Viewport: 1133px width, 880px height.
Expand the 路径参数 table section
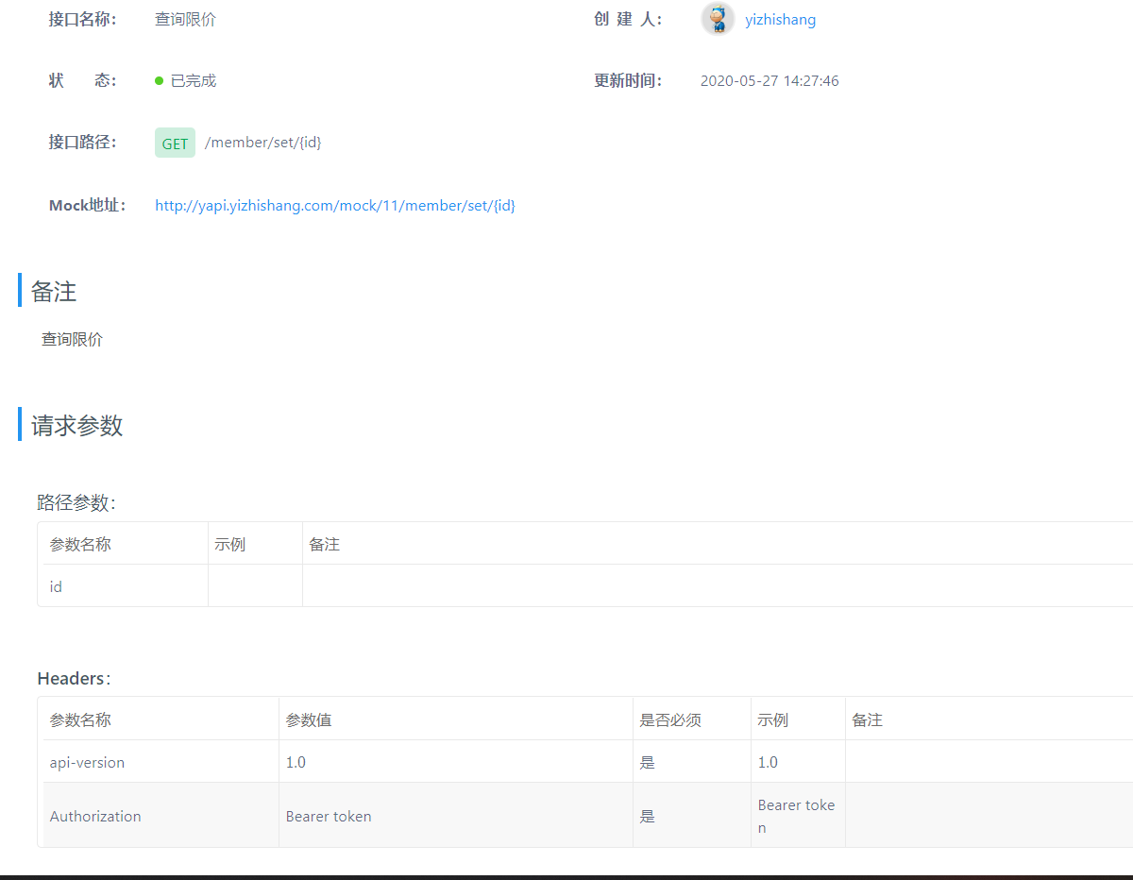point(76,501)
